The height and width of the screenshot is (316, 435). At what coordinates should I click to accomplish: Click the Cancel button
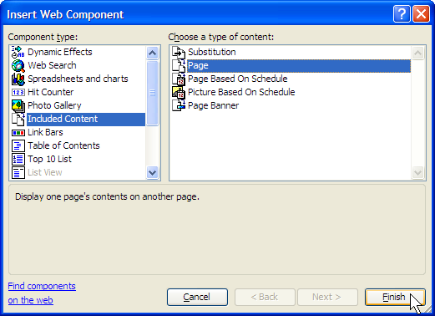click(197, 297)
